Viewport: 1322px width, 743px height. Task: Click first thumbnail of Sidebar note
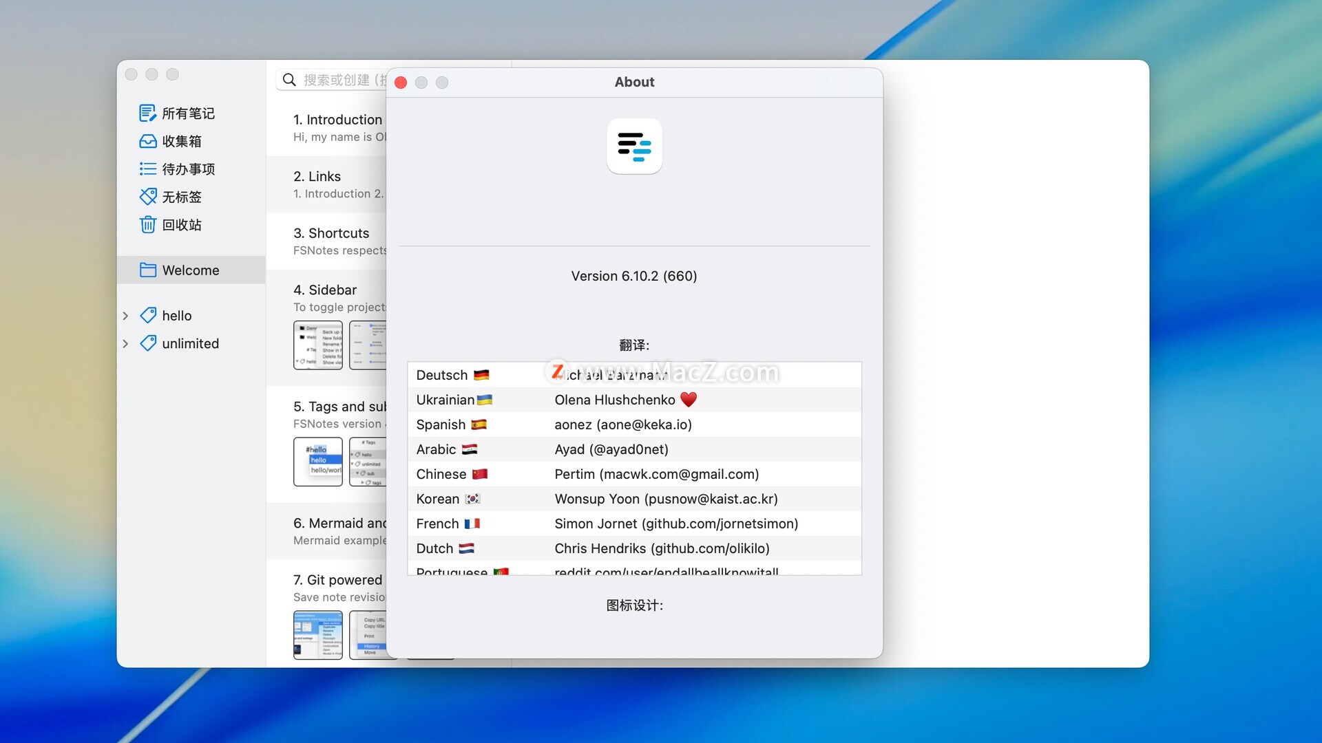point(318,345)
